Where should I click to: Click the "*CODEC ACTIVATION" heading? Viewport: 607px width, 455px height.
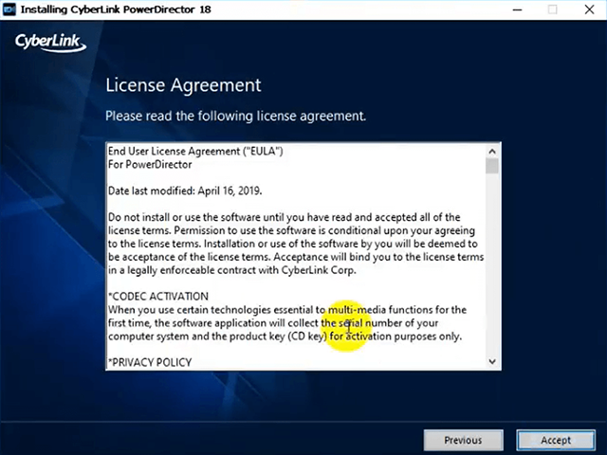158,297
